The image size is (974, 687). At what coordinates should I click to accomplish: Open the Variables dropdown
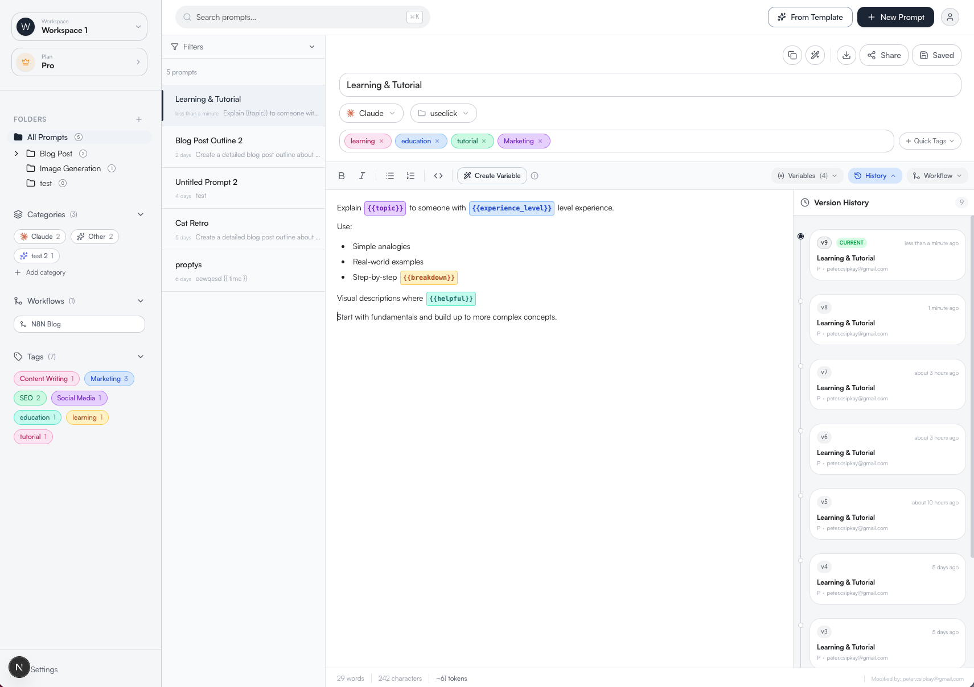tap(806, 176)
